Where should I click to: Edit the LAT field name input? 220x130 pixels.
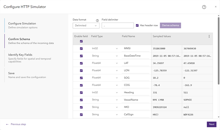pyautogui.click(x=135, y=63)
